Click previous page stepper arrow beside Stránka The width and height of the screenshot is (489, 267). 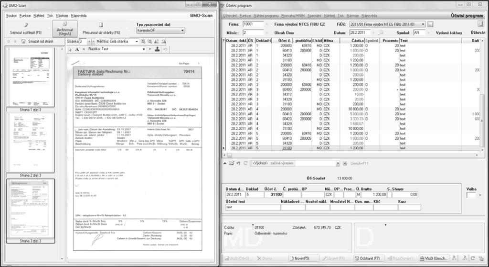(x=89, y=41)
